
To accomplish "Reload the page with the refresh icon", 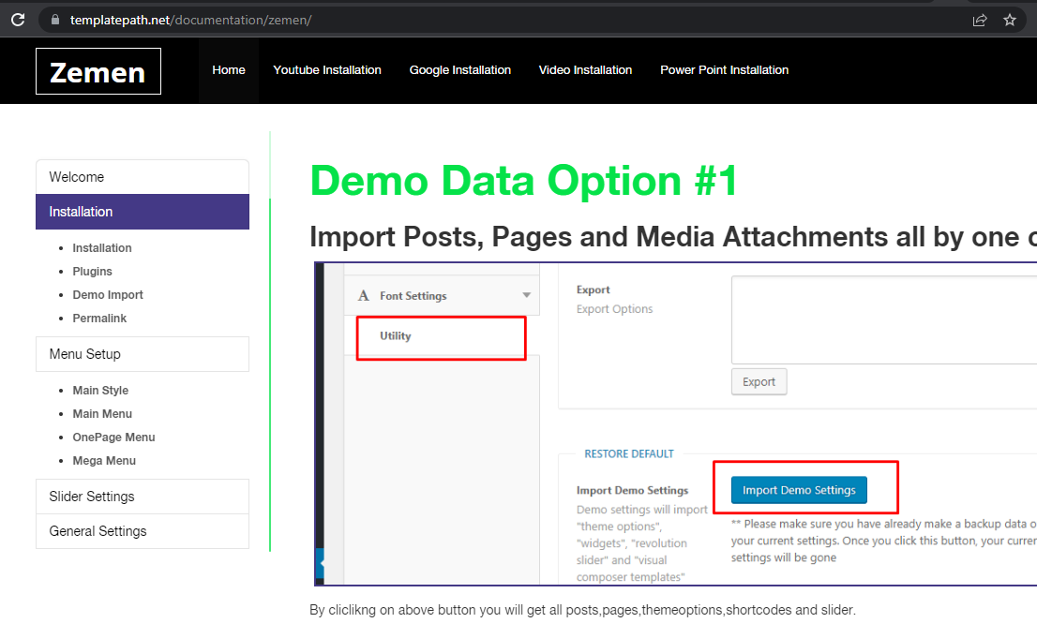I will coord(18,20).
